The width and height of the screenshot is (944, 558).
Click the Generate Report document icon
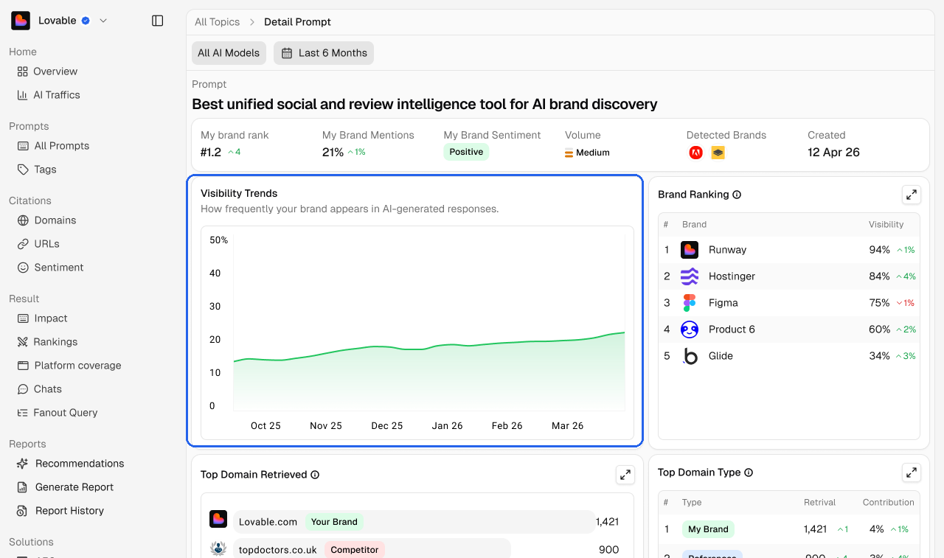click(x=23, y=487)
